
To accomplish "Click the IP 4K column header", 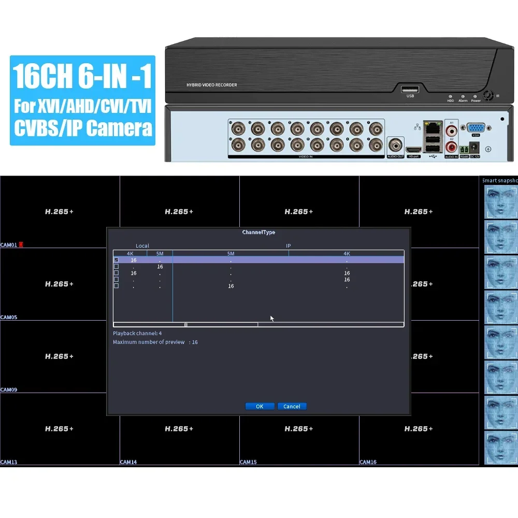I will 347,253.
